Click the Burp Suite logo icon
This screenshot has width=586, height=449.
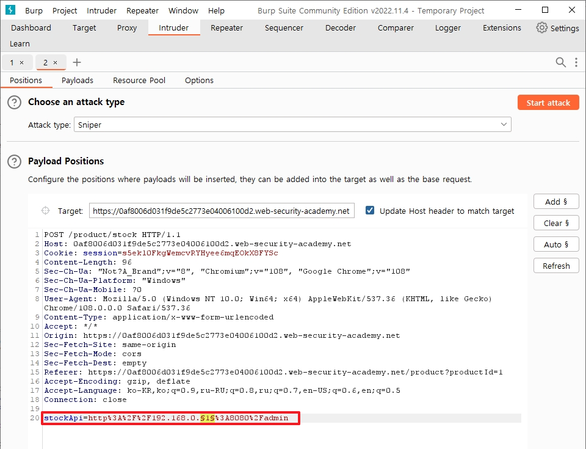click(x=10, y=10)
